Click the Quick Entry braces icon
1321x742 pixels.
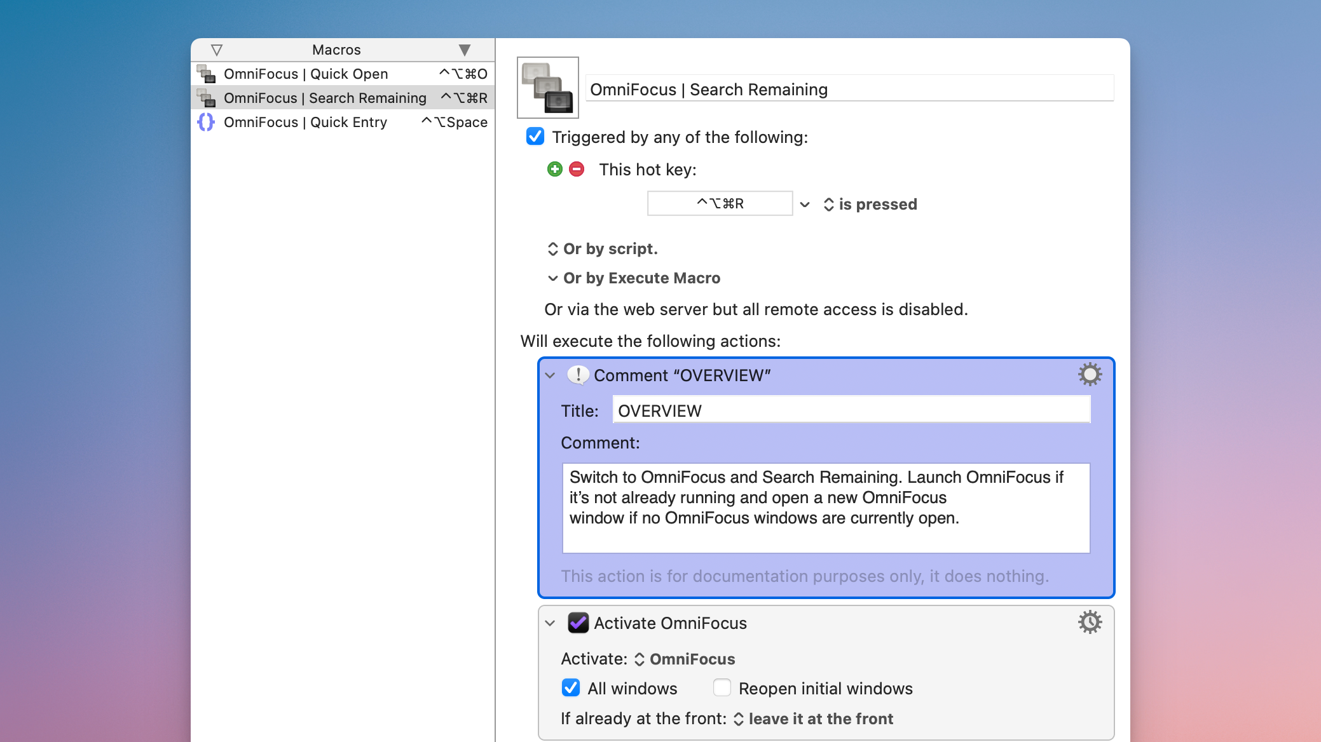pos(206,122)
